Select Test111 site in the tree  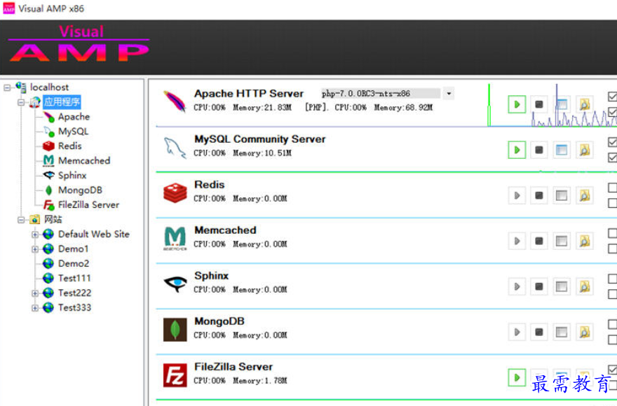74,279
